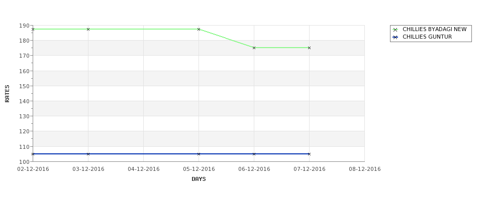Image resolution: width=490 pixels, height=215 pixels.
Task: Click Guntur data point at 05-12-2016
Action: [x=199, y=154]
